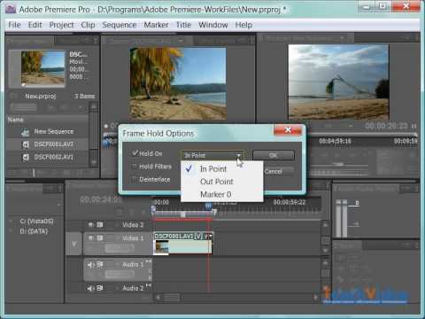Select the DSCF0001.AVI project item
The width and height of the screenshot is (425, 319).
53,144
